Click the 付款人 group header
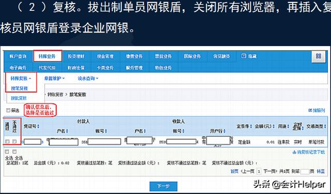 pyautogui.click(x=83, y=122)
